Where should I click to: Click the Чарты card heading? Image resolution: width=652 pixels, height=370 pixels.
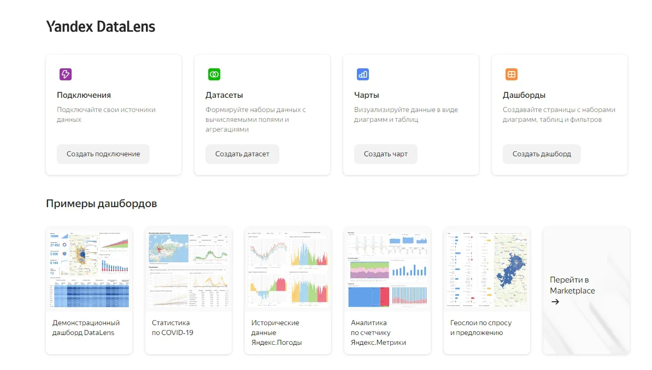coord(366,95)
